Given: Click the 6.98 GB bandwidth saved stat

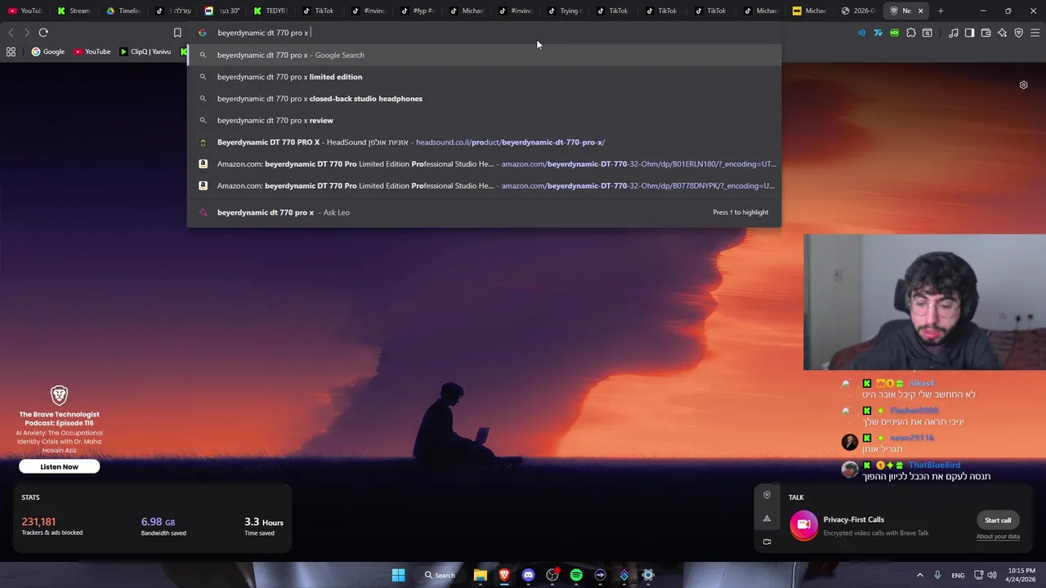Looking at the screenshot, I should click(163, 526).
